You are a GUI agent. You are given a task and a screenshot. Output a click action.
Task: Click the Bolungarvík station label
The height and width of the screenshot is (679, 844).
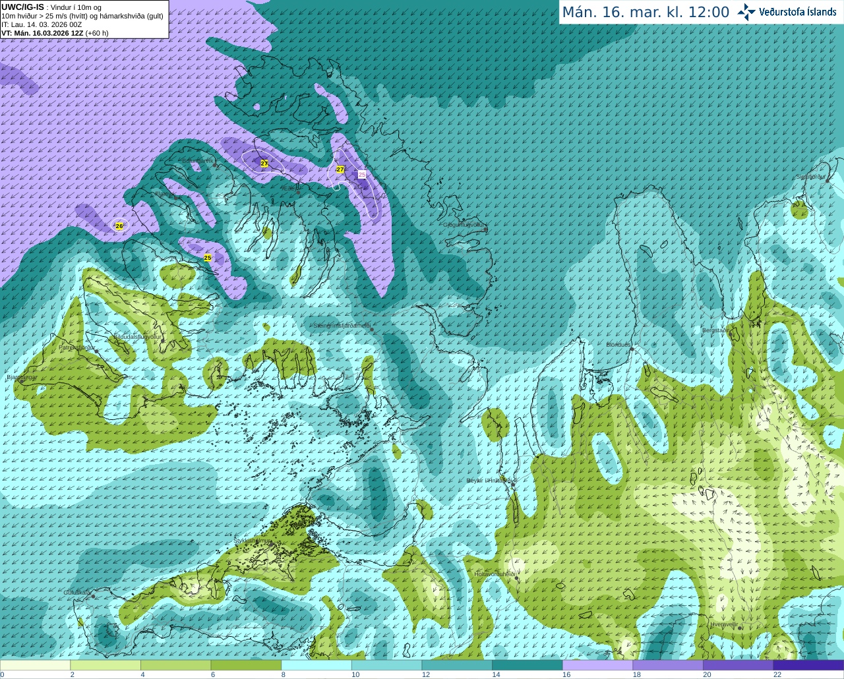click(197, 161)
